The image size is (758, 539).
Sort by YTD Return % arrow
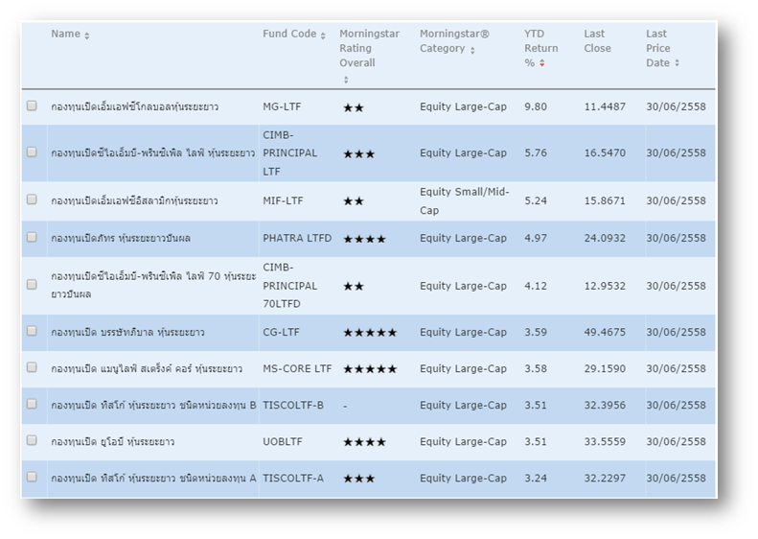click(x=542, y=64)
